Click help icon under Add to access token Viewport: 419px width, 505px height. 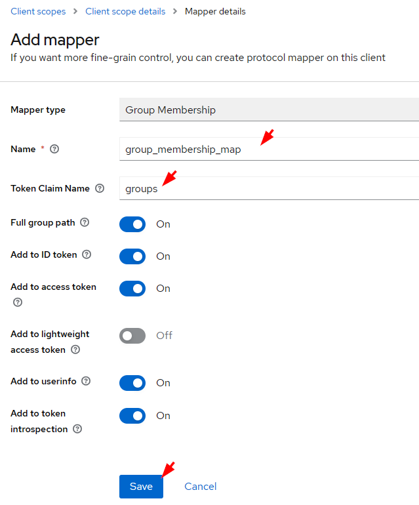click(18, 302)
